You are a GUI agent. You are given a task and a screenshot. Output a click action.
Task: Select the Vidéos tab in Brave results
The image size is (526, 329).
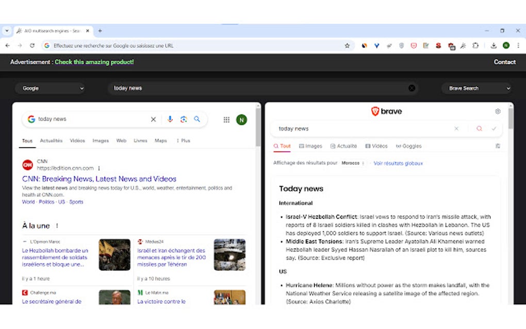[376, 146]
